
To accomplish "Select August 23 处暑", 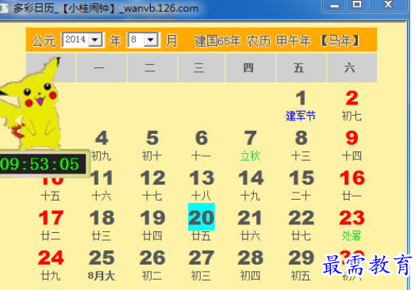I will 352,226.
